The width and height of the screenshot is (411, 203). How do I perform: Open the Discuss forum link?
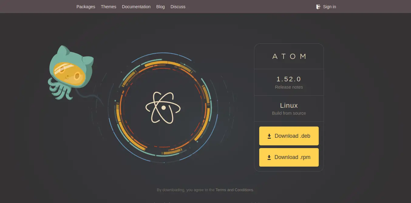click(x=178, y=7)
